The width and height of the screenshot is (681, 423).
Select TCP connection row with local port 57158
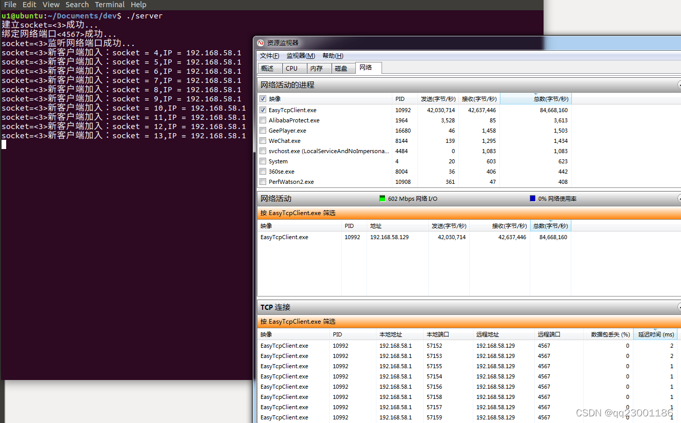click(469, 397)
